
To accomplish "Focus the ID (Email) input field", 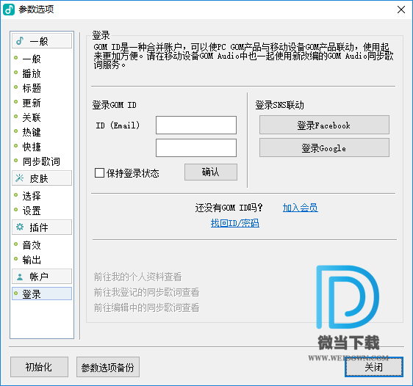I will (x=196, y=125).
